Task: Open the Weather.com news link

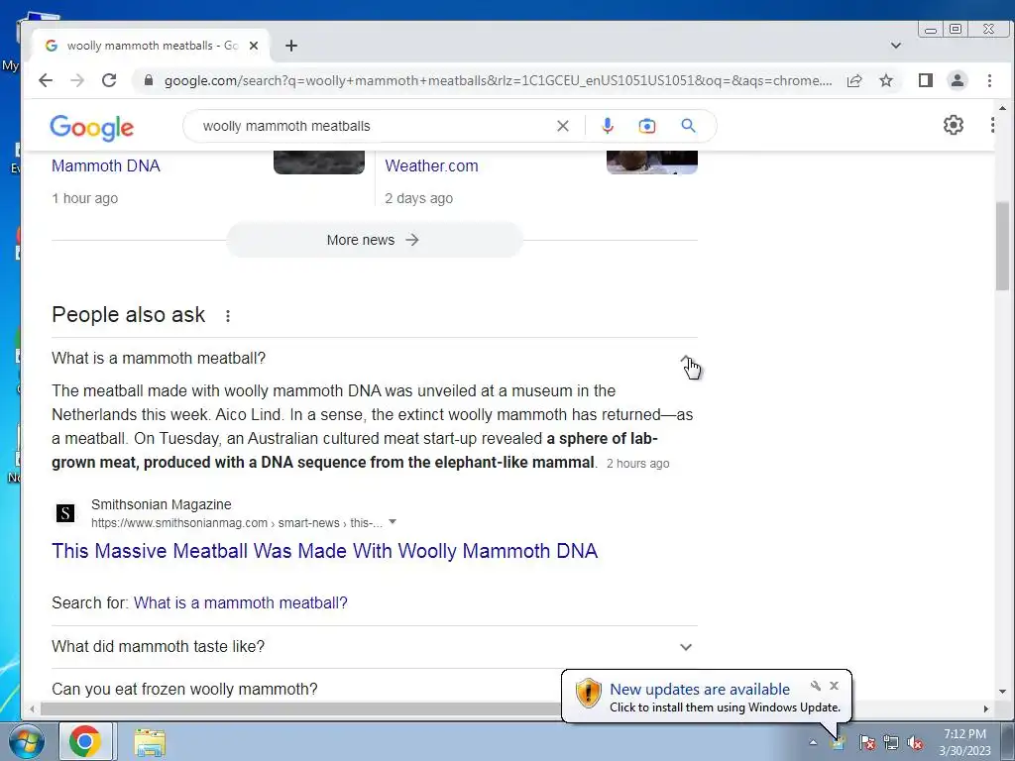Action: (x=431, y=165)
